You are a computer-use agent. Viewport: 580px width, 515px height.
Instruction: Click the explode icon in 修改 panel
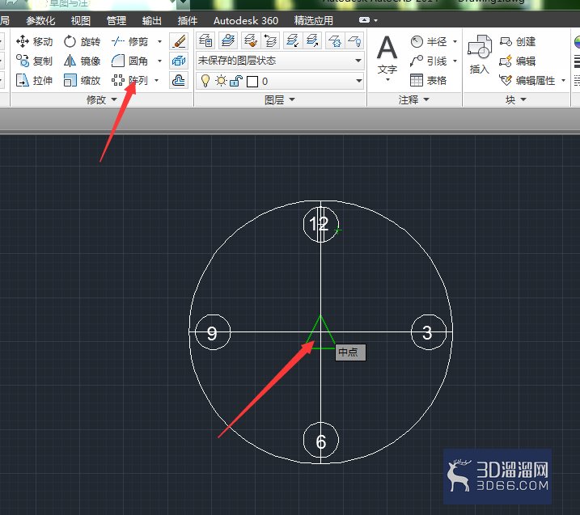pos(179,61)
